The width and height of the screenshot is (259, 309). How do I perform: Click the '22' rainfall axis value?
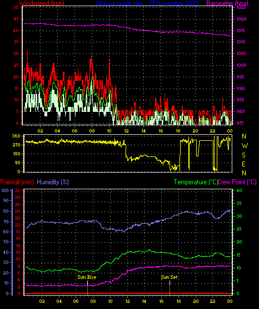(x=18, y=218)
